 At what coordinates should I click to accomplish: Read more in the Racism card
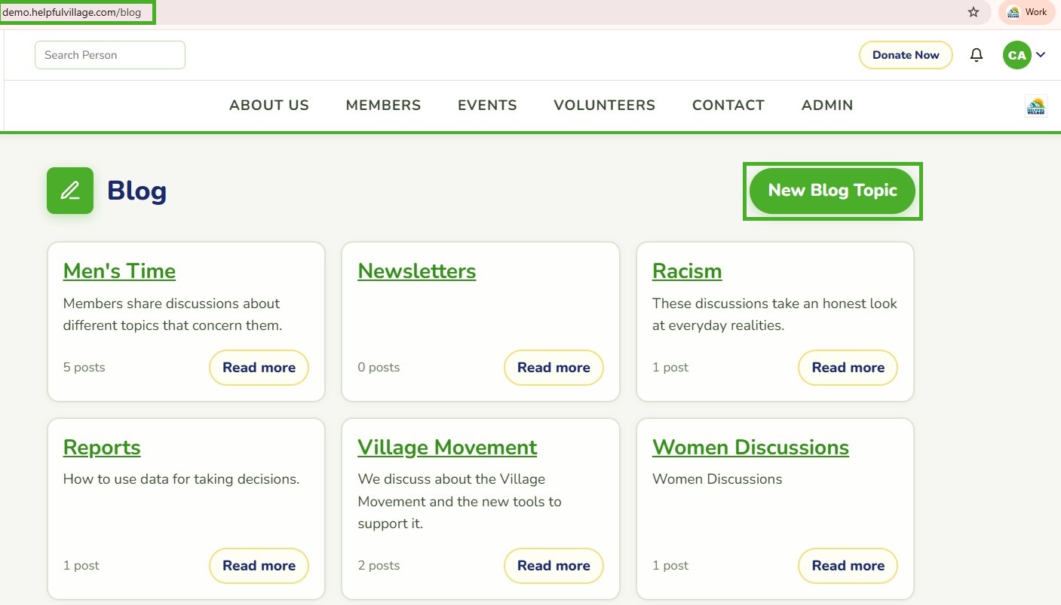[848, 368]
